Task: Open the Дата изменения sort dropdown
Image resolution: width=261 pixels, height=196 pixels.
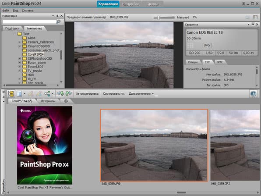Action: click(141, 94)
